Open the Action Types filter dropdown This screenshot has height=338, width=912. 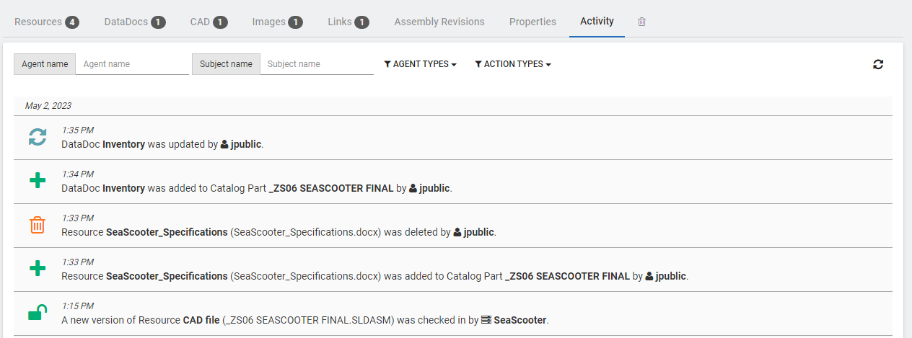[x=513, y=64]
